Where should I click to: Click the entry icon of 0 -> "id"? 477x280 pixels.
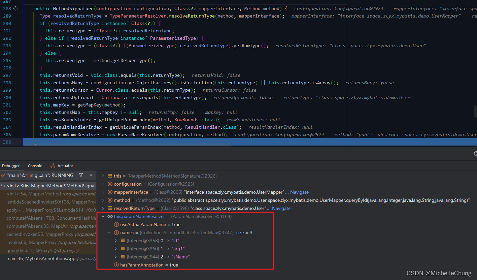[x=123, y=241]
